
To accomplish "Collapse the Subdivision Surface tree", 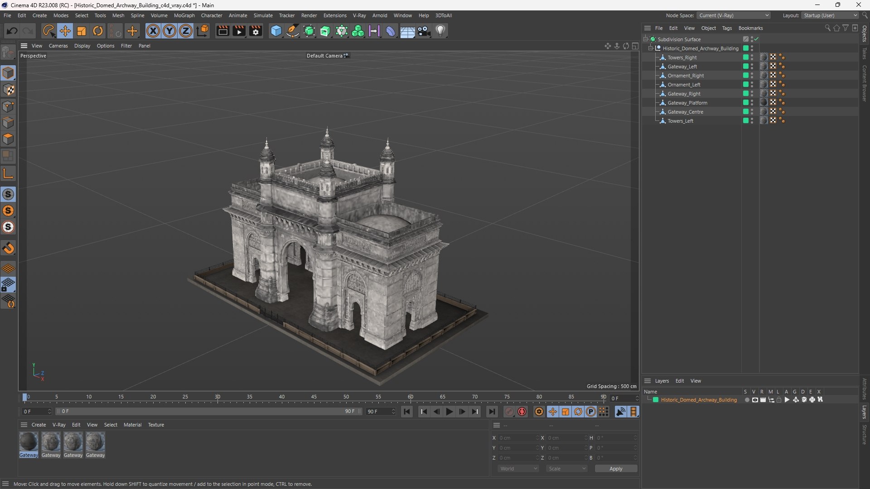I will pos(646,39).
